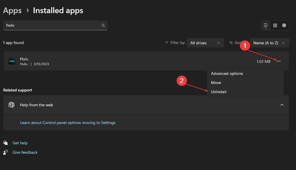This screenshot has height=170, width=296.
Task: Click the search magnifier icon
Action: pyautogui.click(x=103, y=25)
